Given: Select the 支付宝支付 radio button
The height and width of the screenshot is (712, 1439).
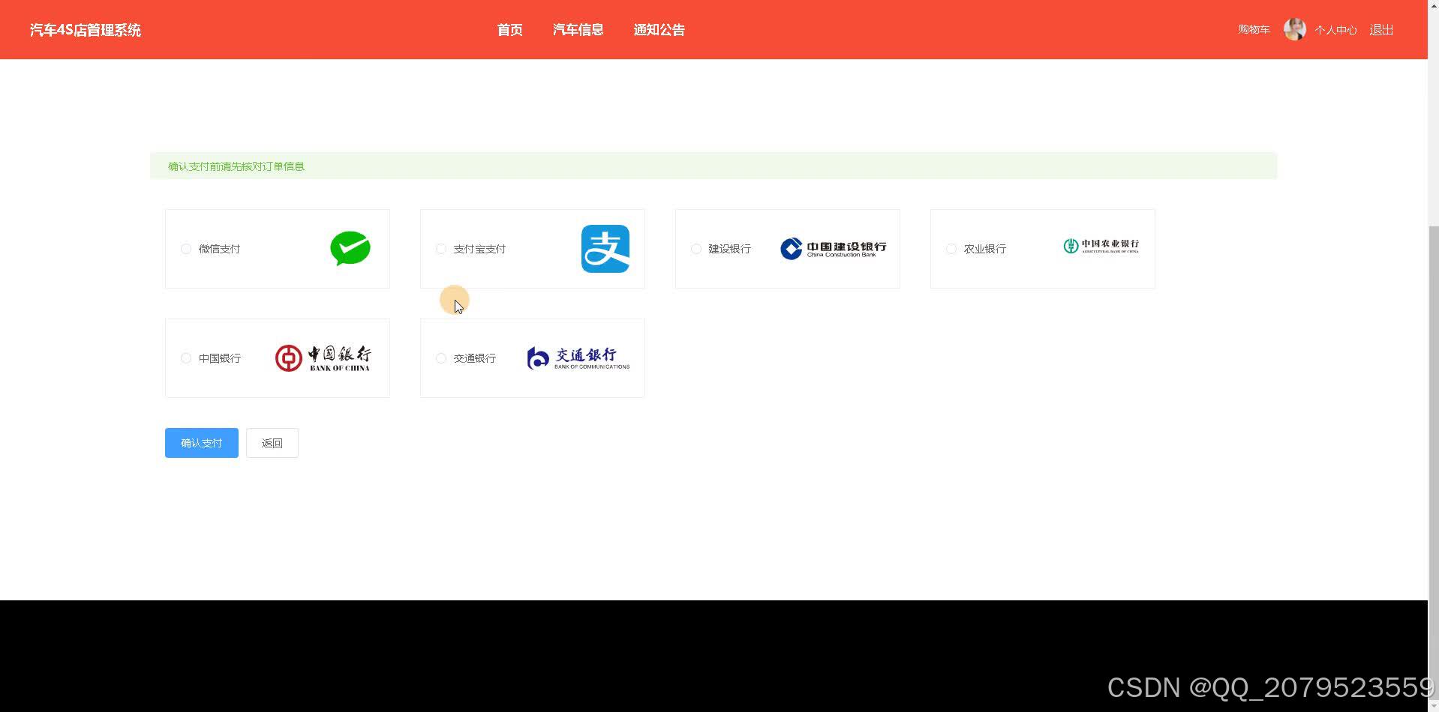Looking at the screenshot, I should pos(440,248).
